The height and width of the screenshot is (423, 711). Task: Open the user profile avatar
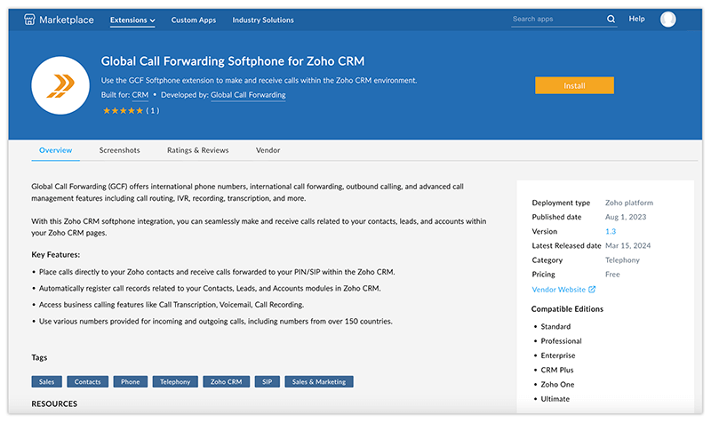coord(668,20)
